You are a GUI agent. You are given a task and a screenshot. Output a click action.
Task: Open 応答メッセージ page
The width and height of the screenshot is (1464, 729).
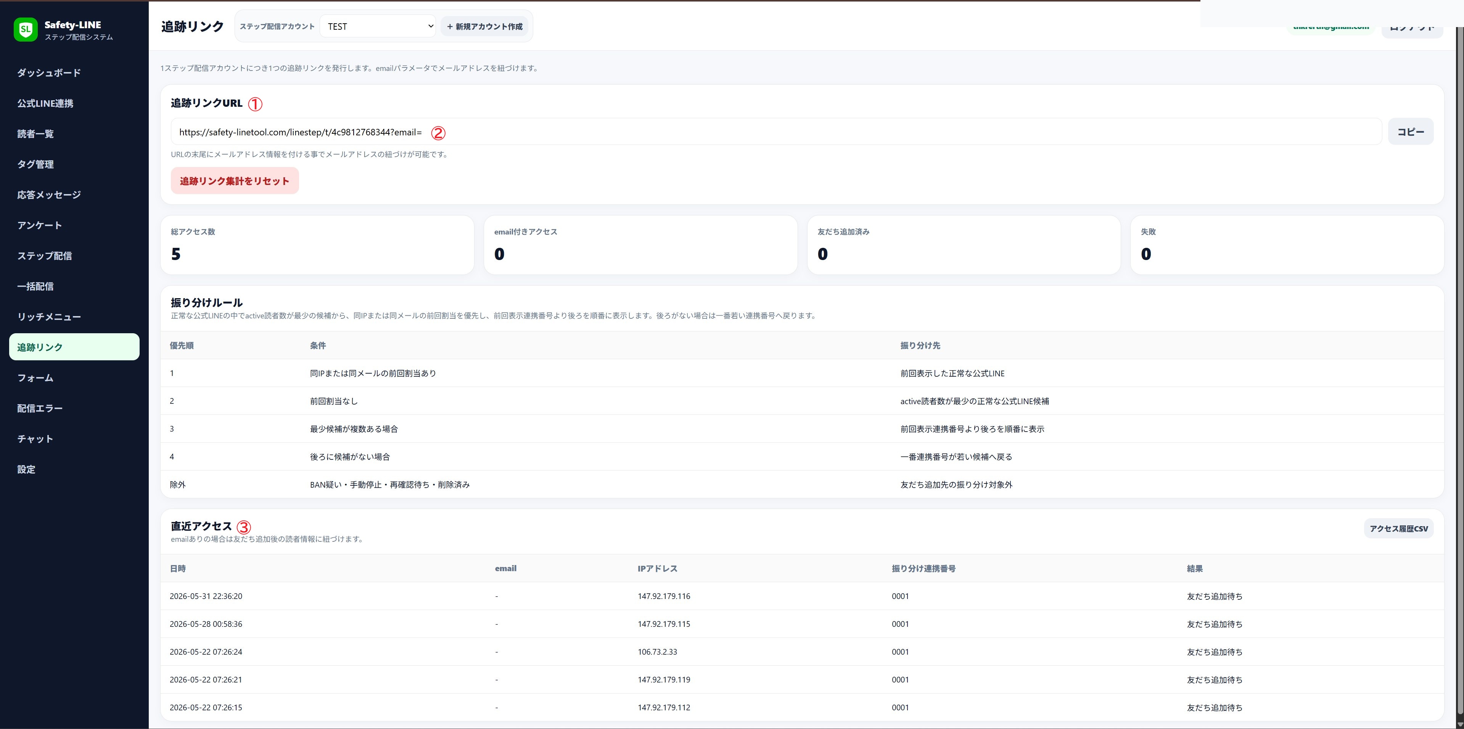(x=74, y=195)
